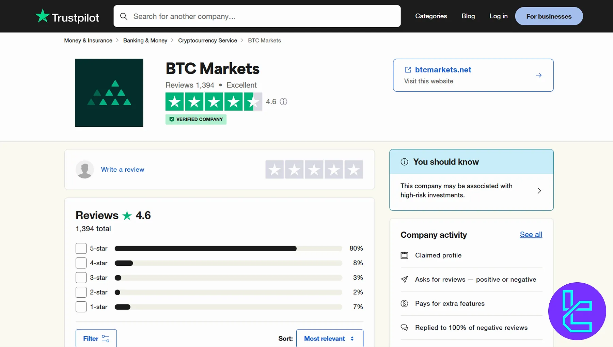Expand the high-risk investments notice chevron

click(x=539, y=191)
